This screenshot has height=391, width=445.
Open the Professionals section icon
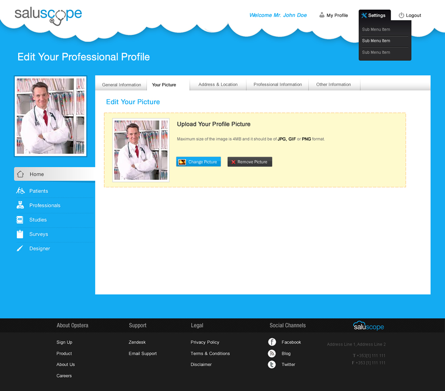click(20, 205)
